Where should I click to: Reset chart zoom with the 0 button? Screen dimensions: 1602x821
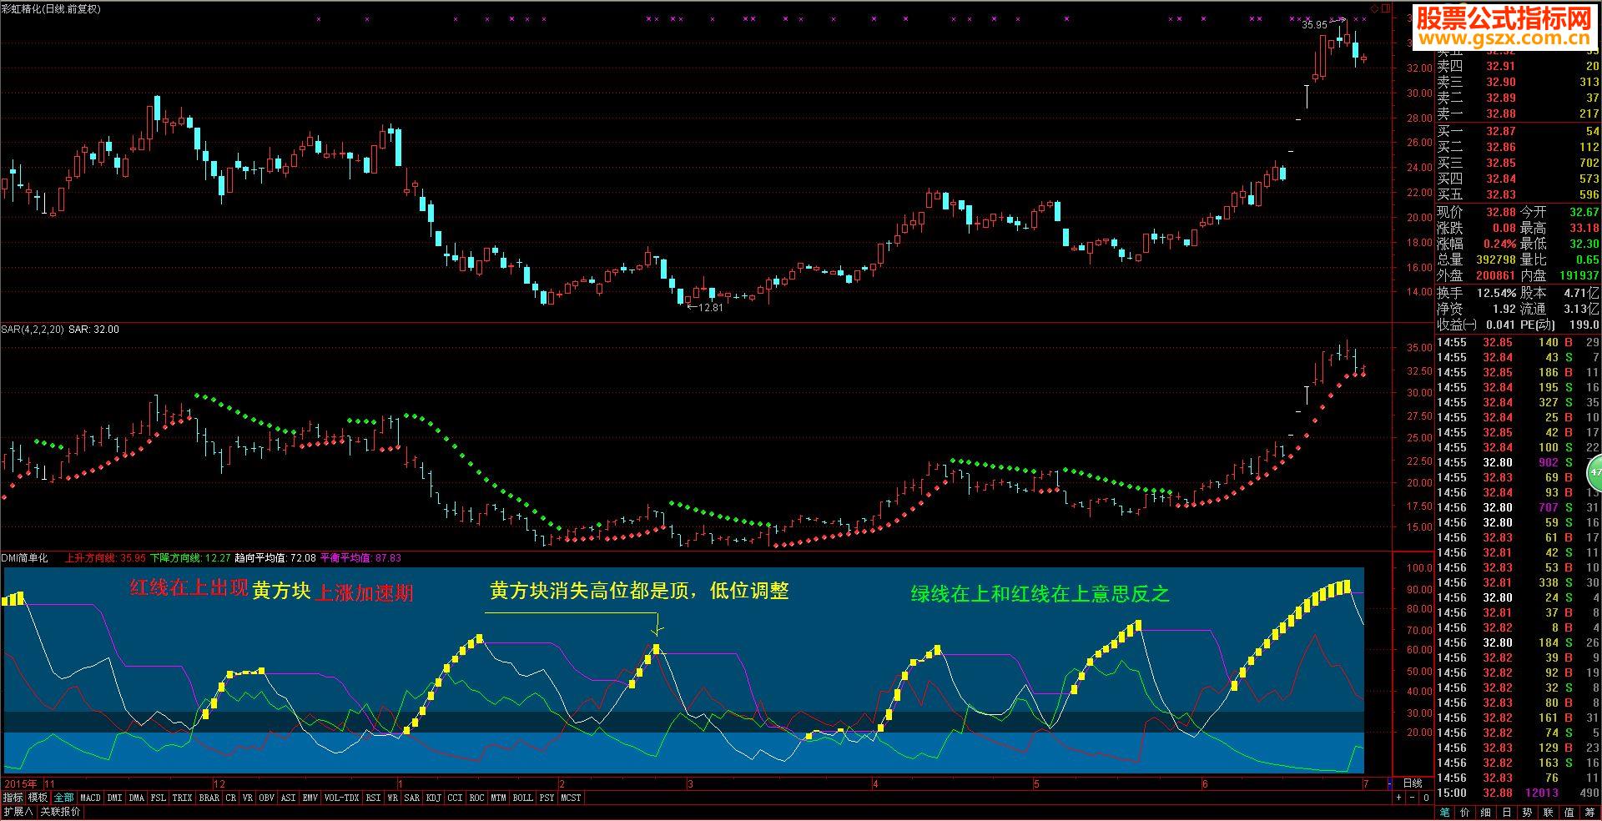(x=1426, y=798)
